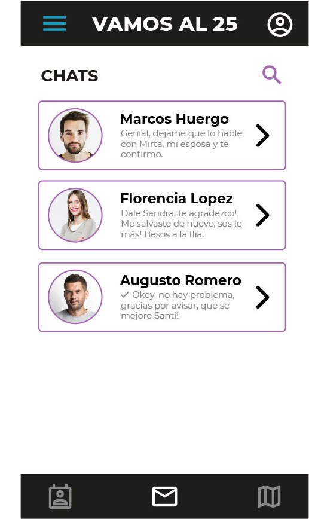
Task: Expand Marcos Huergo chat arrow
Action: (x=263, y=135)
